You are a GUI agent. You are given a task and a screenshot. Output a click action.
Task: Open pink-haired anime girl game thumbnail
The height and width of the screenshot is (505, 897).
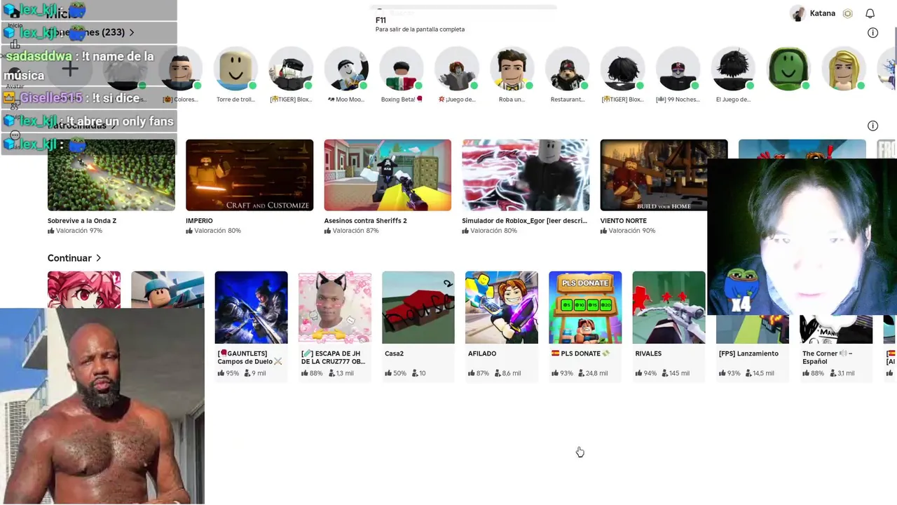pos(84,290)
